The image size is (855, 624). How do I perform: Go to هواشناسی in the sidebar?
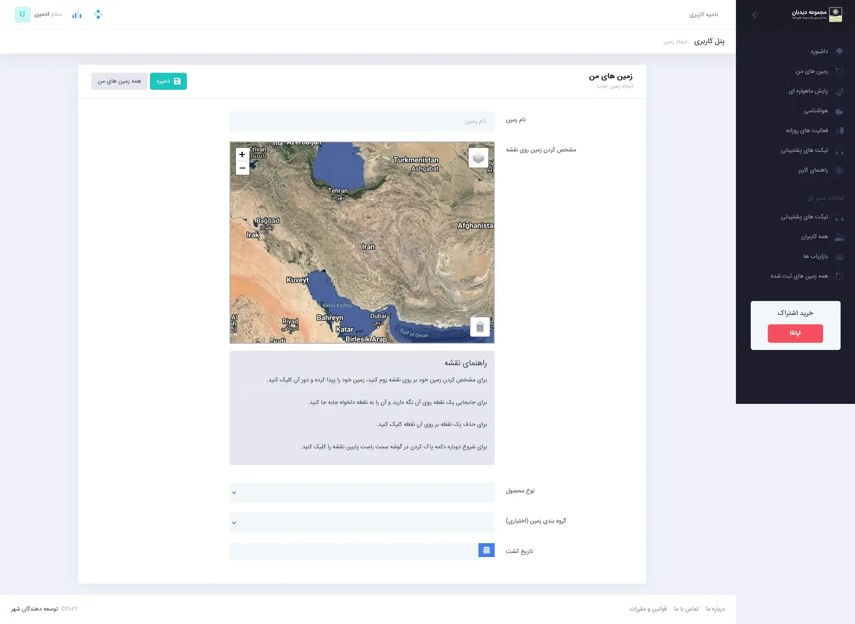click(x=815, y=111)
